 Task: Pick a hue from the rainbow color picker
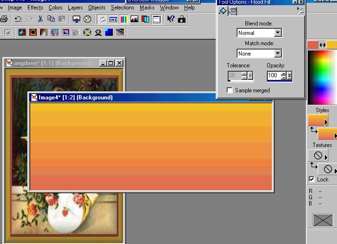coord(322,77)
